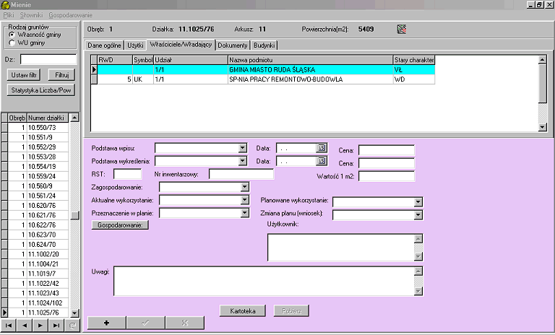
Task: Cancel edit with X button
Action: coord(185,323)
